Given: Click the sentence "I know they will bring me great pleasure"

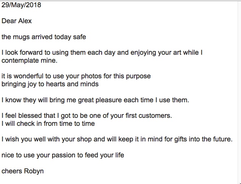Looking at the screenshot, I should (x=95, y=100).
